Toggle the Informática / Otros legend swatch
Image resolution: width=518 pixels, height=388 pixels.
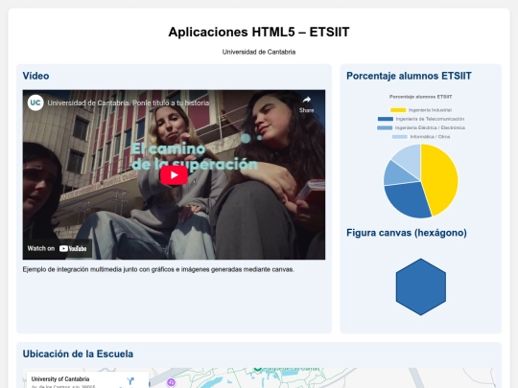399,137
